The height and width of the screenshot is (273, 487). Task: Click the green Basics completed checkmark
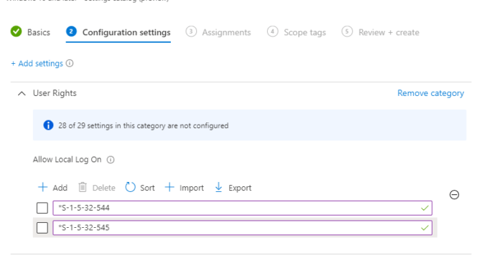(x=16, y=32)
